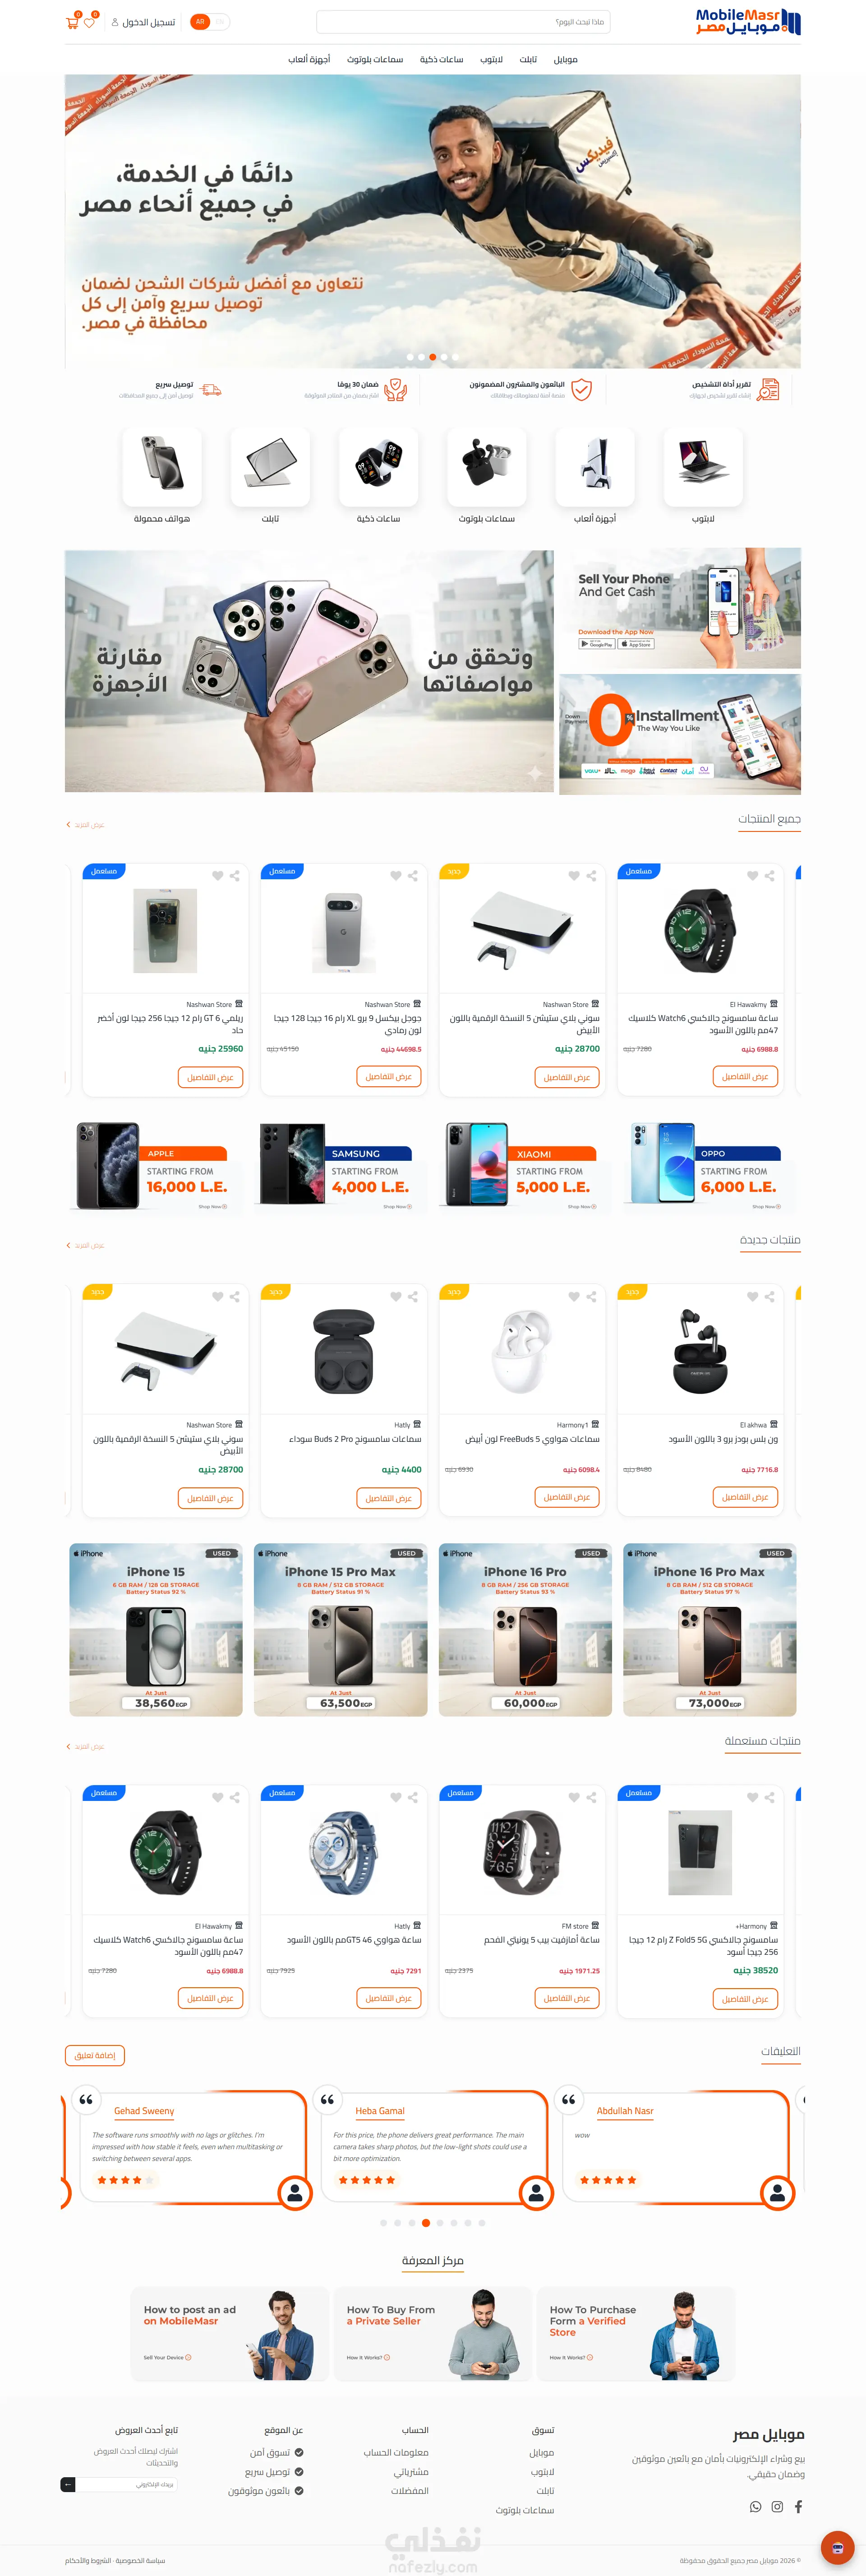Open the Instagram icon in footer

(x=777, y=2506)
